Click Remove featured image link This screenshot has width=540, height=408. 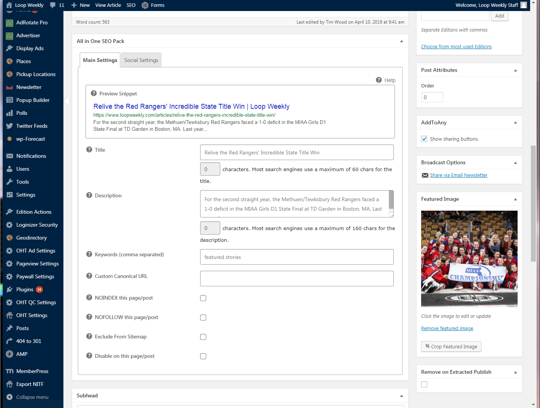(x=447, y=328)
